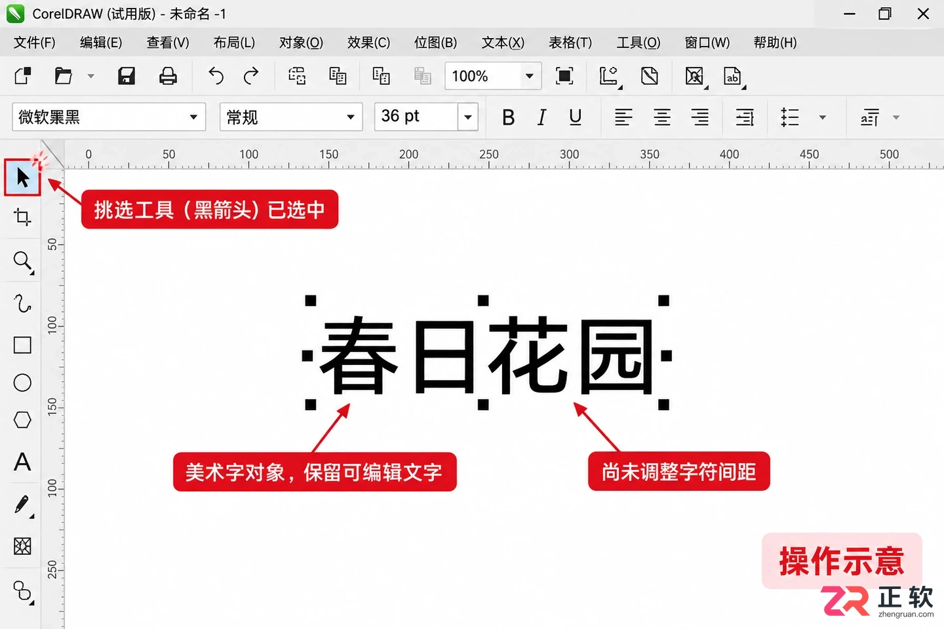Toggle Underline formatting

pyautogui.click(x=575, y=117)
